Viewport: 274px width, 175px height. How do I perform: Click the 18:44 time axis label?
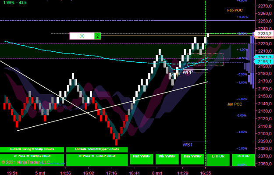(134, 173)
